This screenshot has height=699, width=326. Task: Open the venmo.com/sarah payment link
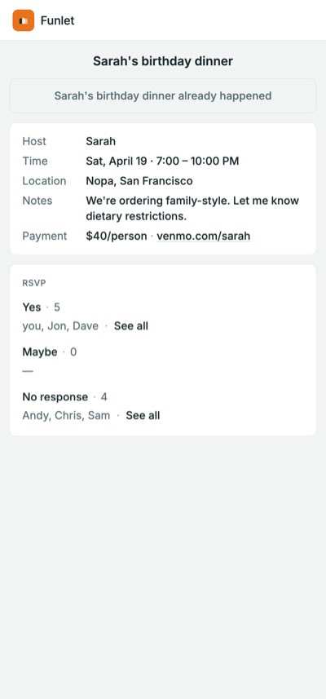tap(204, 236)
